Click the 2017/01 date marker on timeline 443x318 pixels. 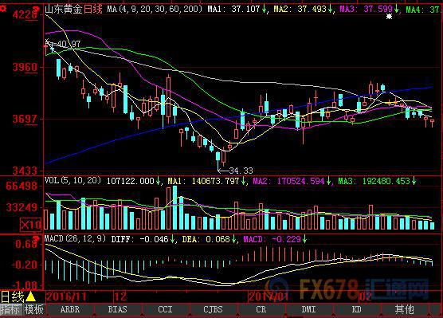click(269, 296)
